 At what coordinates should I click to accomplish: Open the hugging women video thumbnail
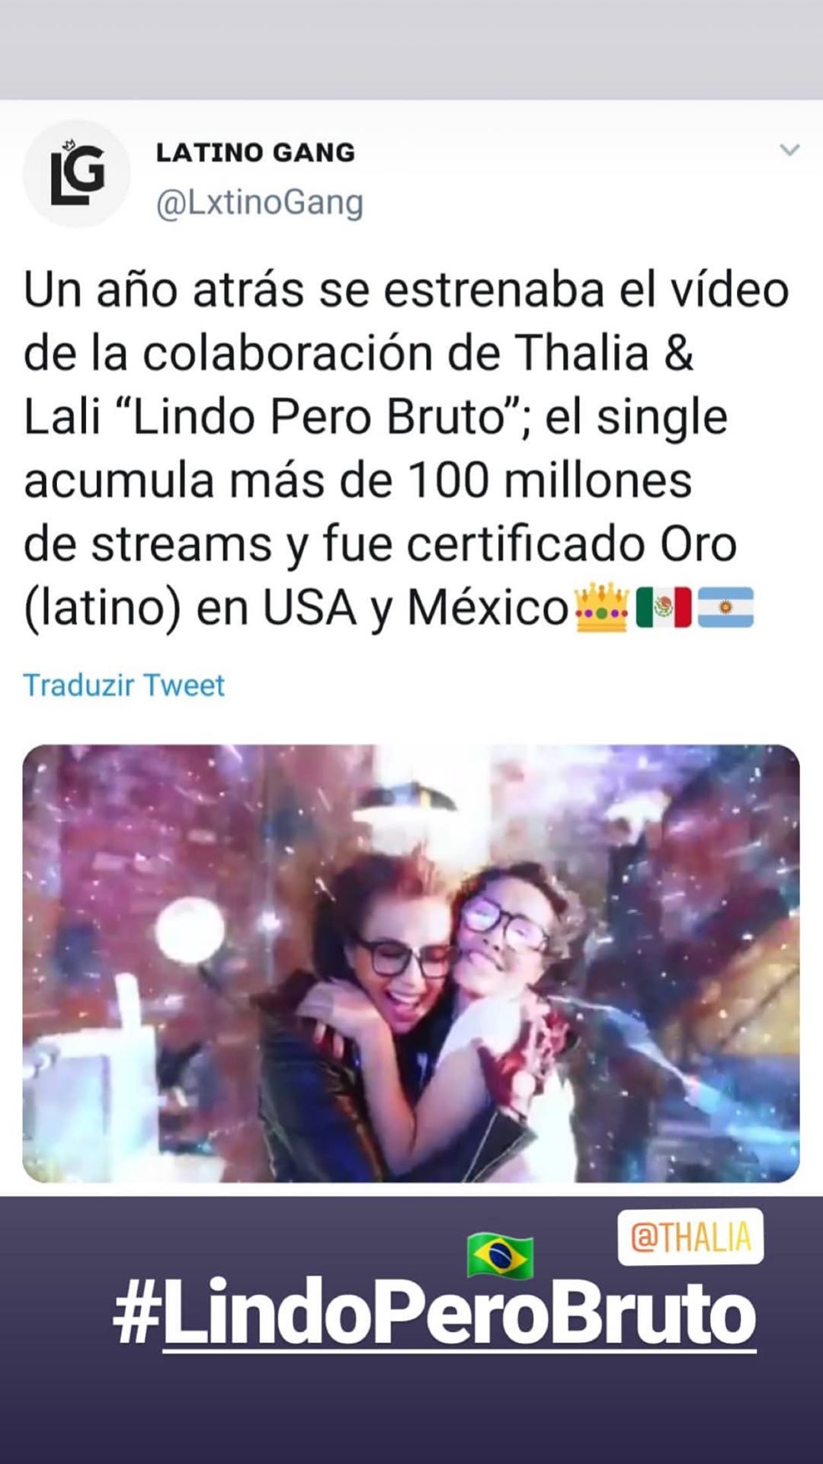(x=411, y=963)
